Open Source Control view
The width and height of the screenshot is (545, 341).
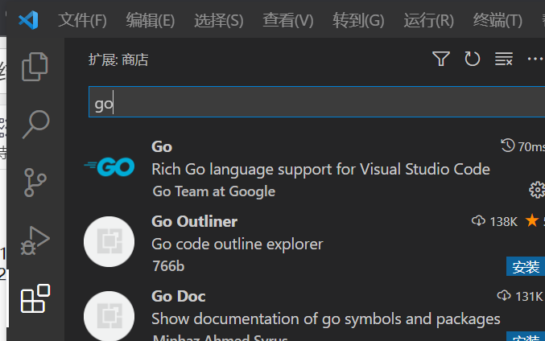coord(35,183)
